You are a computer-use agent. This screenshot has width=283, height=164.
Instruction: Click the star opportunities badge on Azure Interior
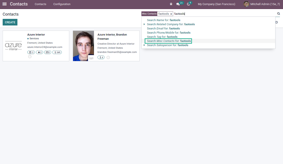pos(39,52)
